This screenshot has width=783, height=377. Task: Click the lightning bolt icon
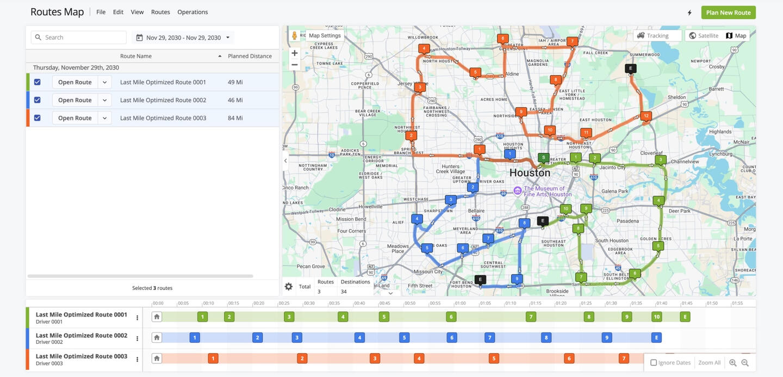click(689, 13)
